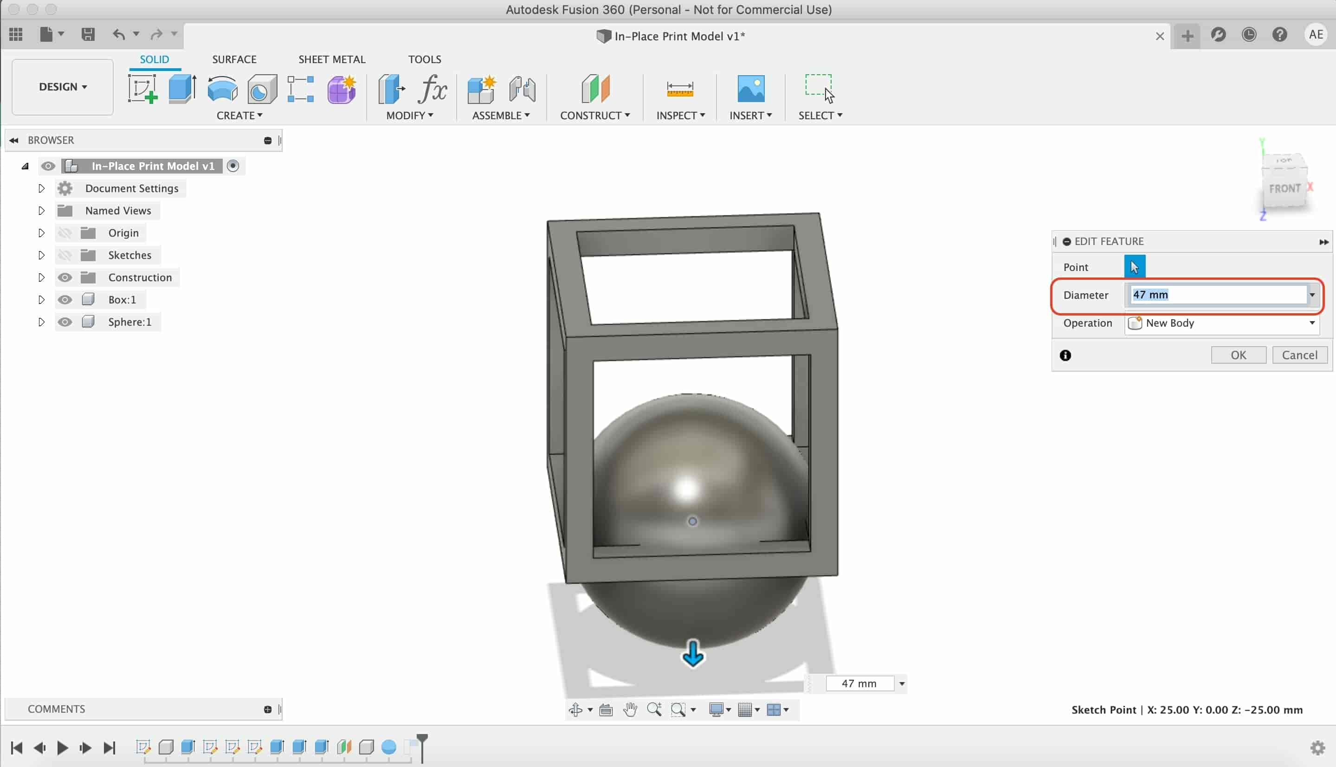
Task: Select the Pan hand tool
Action: (x=630, y=709)
